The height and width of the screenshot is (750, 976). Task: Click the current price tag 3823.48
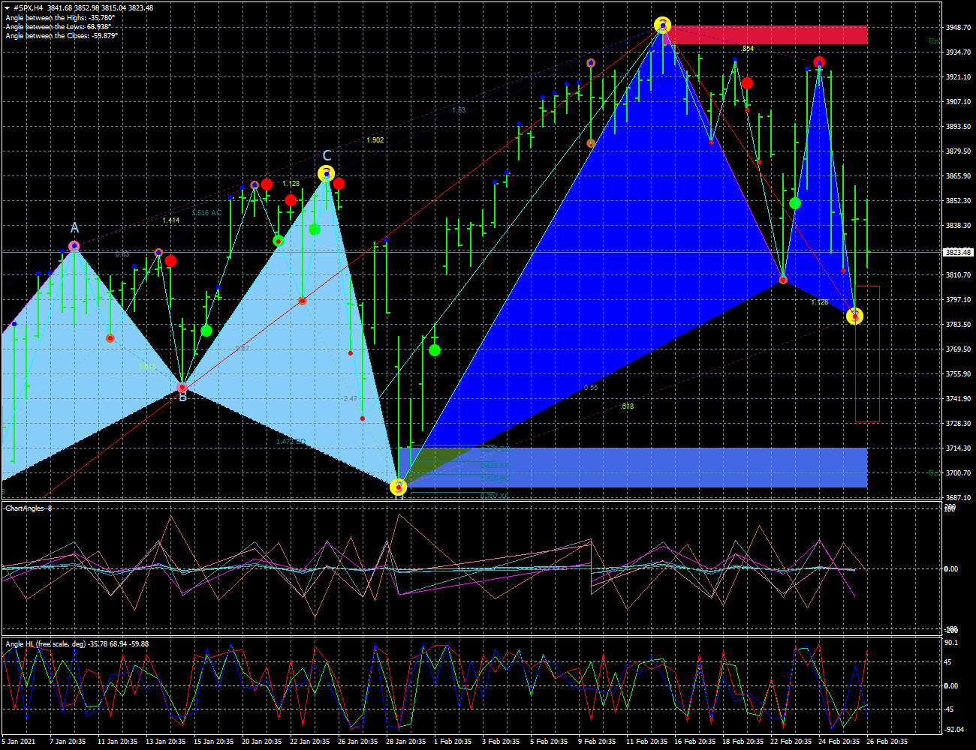[958, 253]
